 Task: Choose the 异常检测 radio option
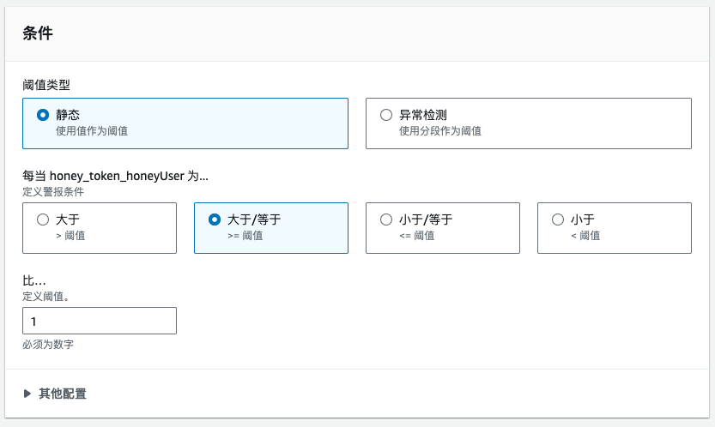[386, 115]
